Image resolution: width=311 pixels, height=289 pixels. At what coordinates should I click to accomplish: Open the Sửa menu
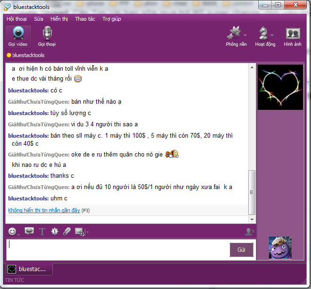pos(39,19)
